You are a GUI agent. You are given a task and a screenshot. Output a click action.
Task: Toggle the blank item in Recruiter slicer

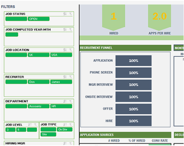(x=16, y=82)
